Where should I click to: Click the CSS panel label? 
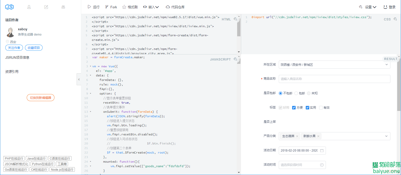click(x=387, y=19)
